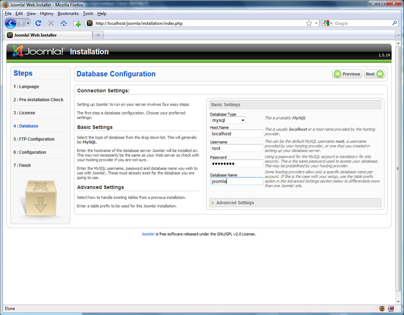This screenshot has height=315, width=404.
Task: Open the File menu
Action: [x=8, y=13]
